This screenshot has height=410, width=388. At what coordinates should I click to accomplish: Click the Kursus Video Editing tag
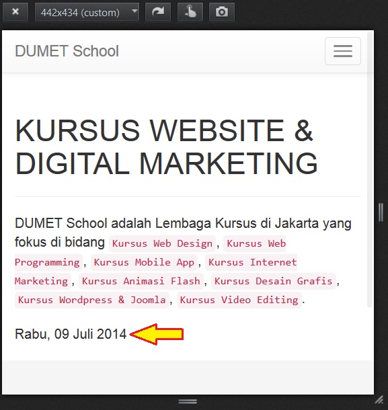239,300
